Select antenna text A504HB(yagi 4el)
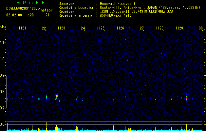Viewport: 206px width, 131px height. [116, 15]
